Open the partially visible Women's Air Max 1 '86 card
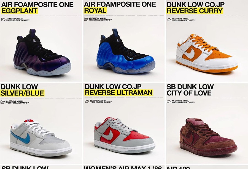This screenshot has width=248, height=169. pyautogui.click(x=124, y=167)
